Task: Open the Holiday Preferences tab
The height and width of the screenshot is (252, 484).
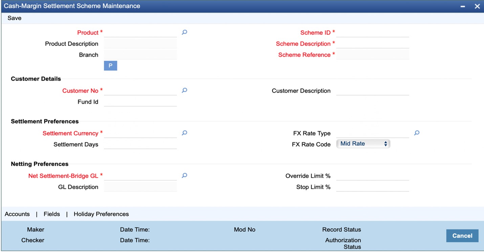Action: (x=101, y=214)
